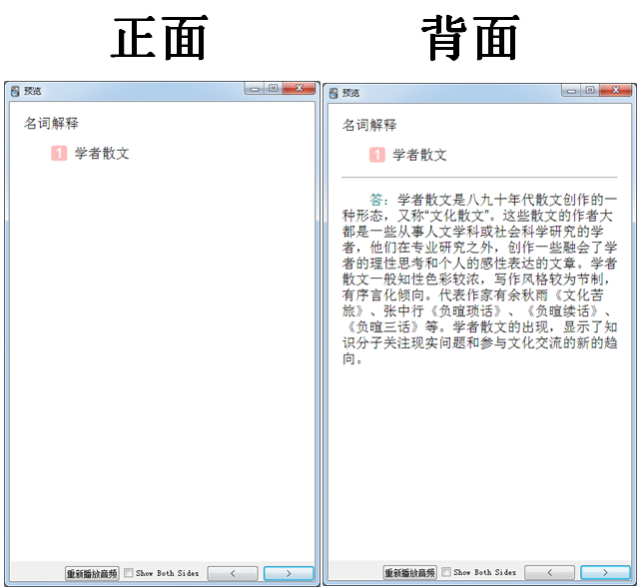The height and width of the screenshot is (588, 644).
Task: Close the front-side preview window
Action: click(300, 88)
